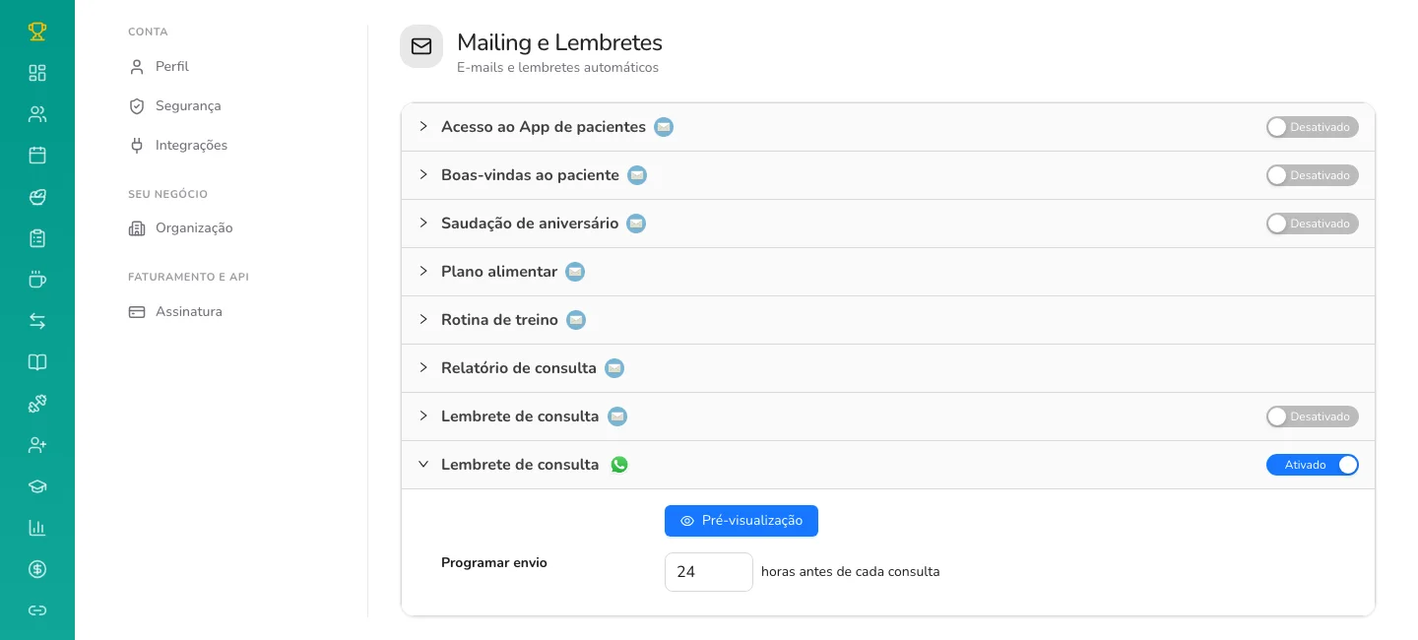The image size is (1418, 640).
Task: Click the email badge beside Rotina de treino
Action: [x=576, y=320]
